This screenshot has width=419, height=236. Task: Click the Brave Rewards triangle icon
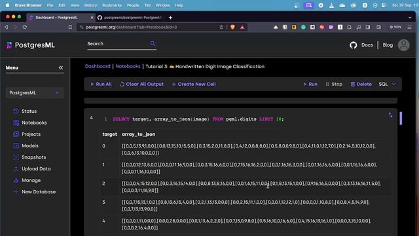(x=242, y=27)
